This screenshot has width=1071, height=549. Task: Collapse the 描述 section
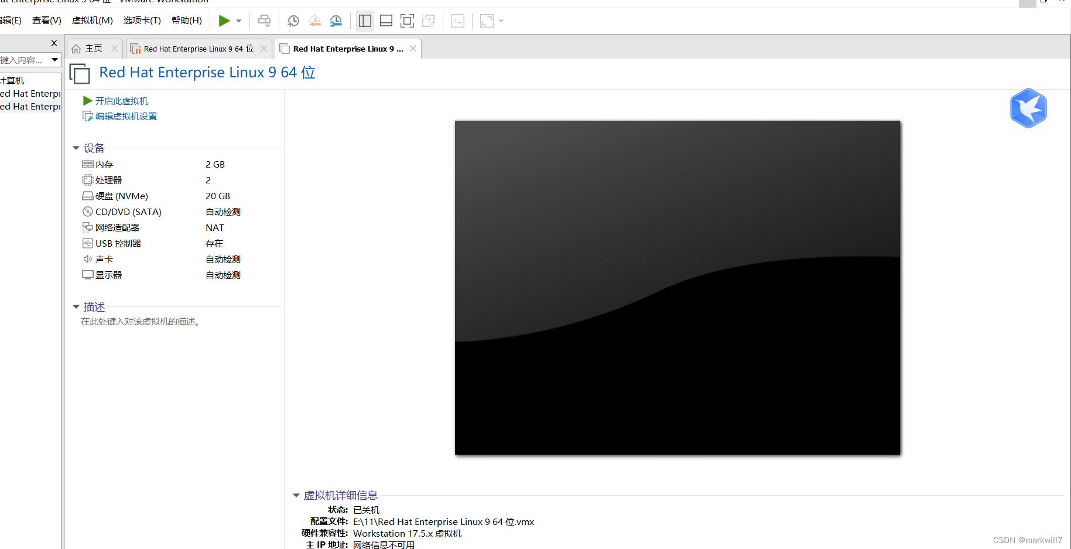76,307
